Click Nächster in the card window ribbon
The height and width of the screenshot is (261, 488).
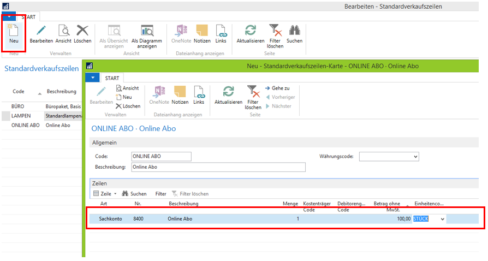[278, 106]
